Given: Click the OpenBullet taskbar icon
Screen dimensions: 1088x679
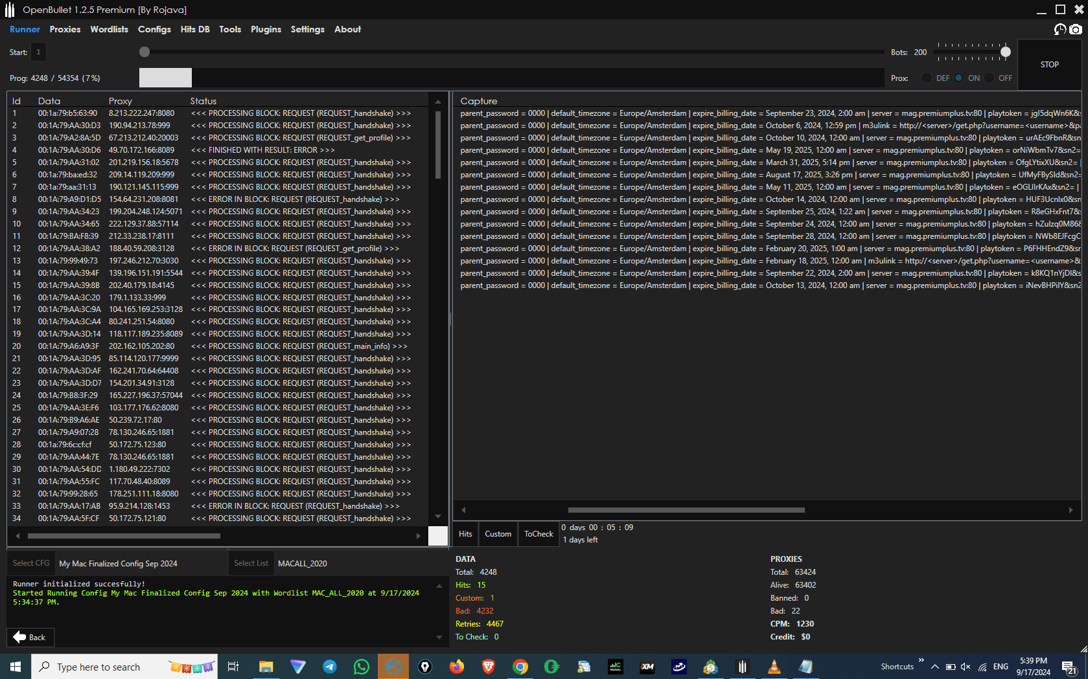Looking at the screenshot, I should pos(743,667).
